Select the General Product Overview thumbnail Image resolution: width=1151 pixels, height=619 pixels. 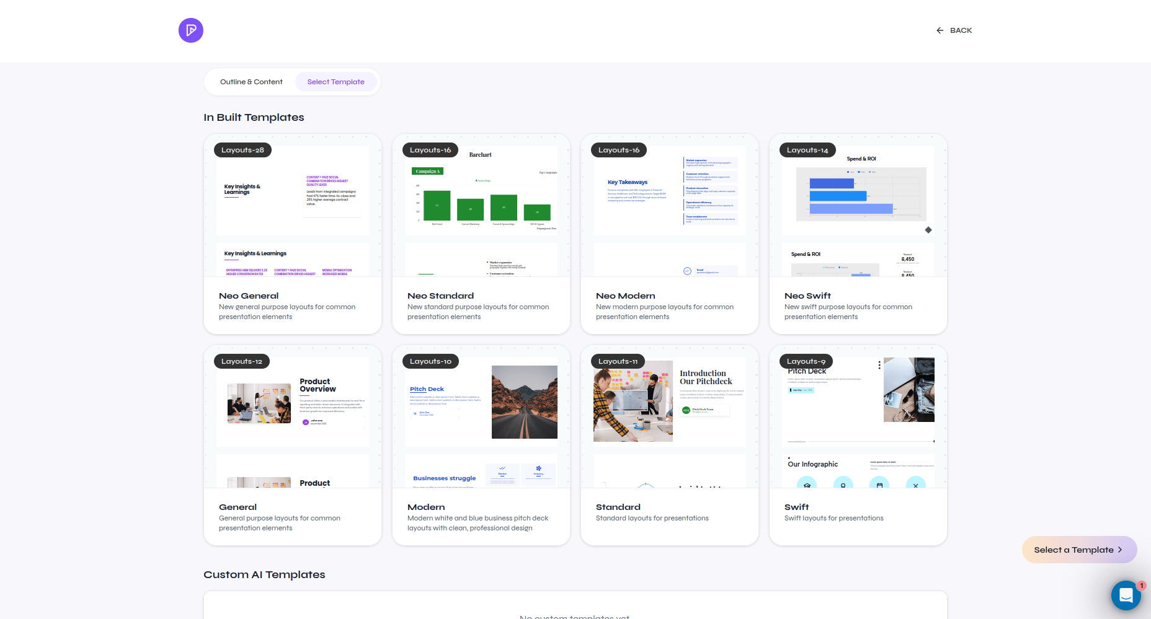293,402
